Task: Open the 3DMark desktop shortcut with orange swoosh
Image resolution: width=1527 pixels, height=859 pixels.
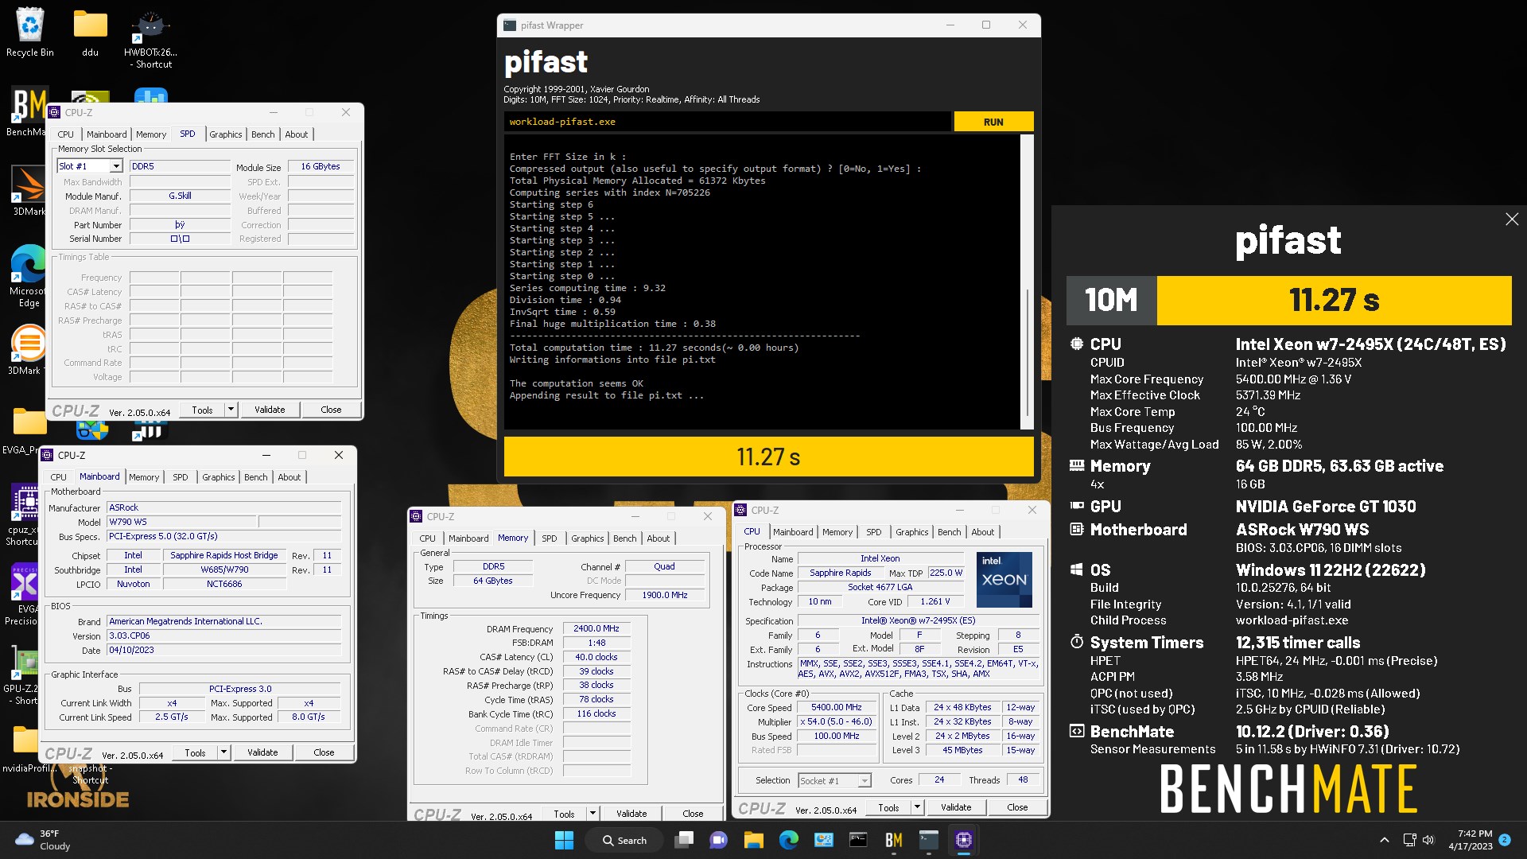Action: (x=29, y=189)
